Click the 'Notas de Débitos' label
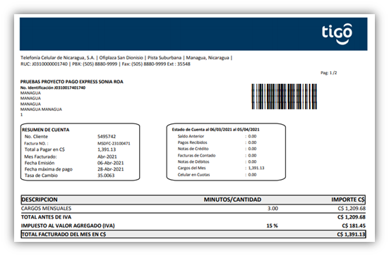Viewport: 389px width, 256px height. pyautogui.click(x=193, y=161)
